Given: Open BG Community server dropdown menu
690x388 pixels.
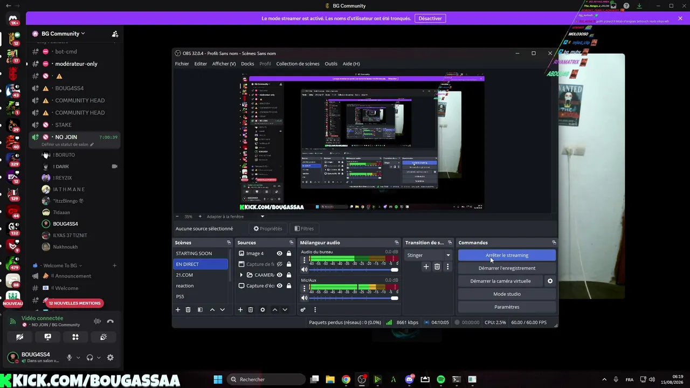Looking at the screenshot, I should pos(63,33).
